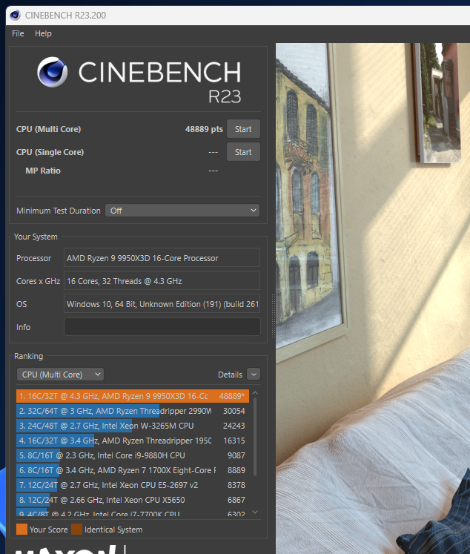
Task: Click the ranking list scrollbar thumb
Action: tap(255, 437)
